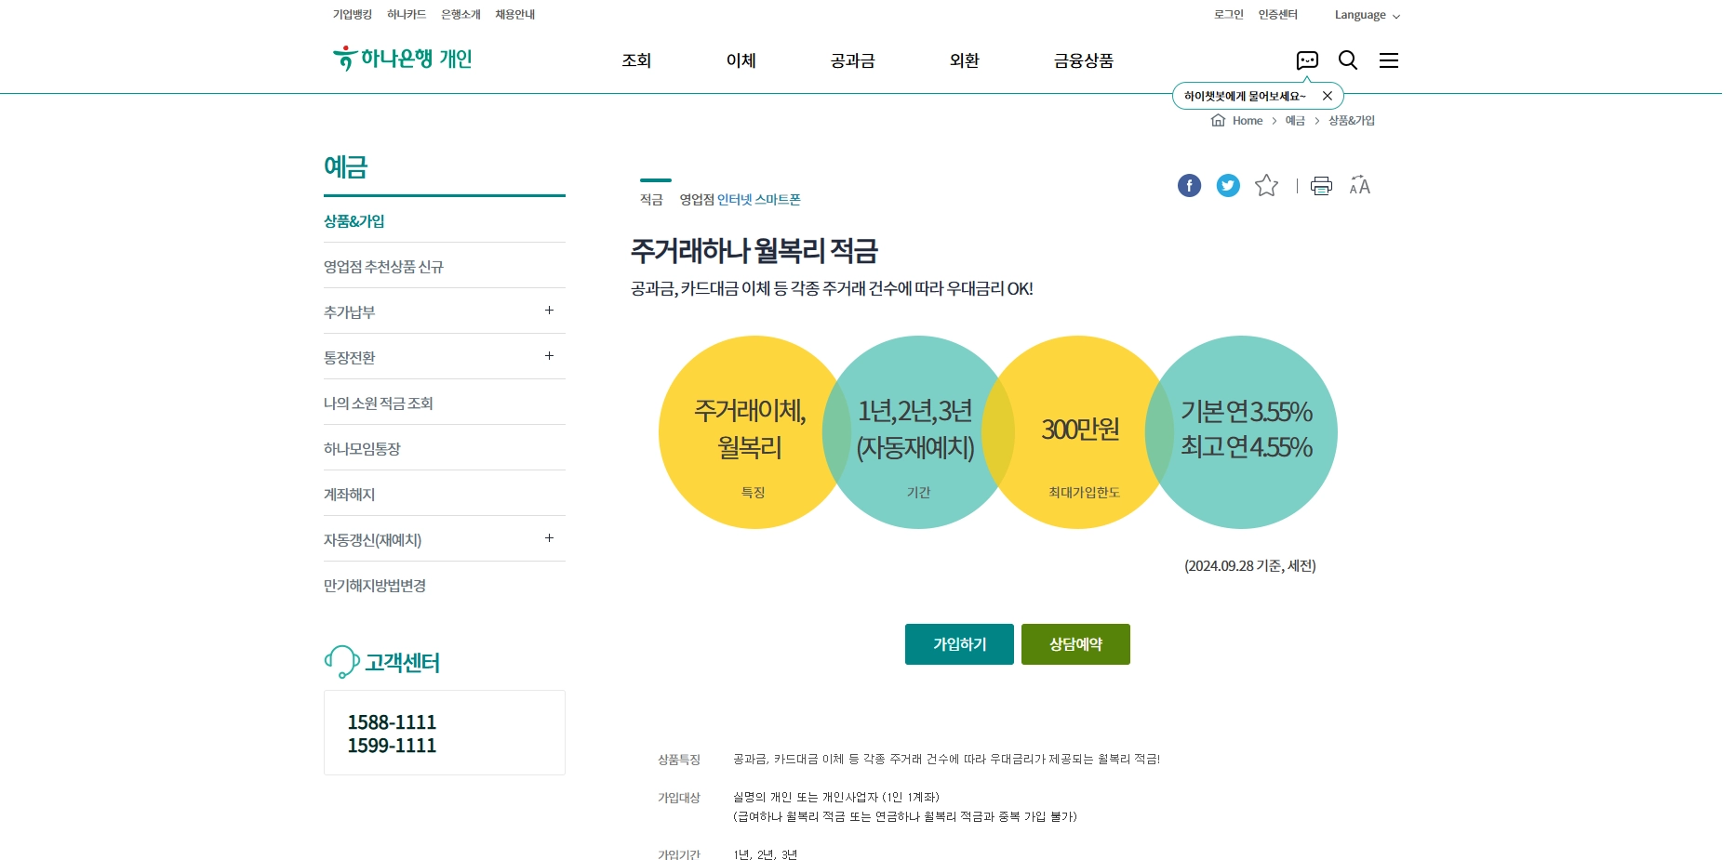1735x860 pixels.
Task: Close the chatbot tooltip bubble
Action: (x=1328, y=96)
